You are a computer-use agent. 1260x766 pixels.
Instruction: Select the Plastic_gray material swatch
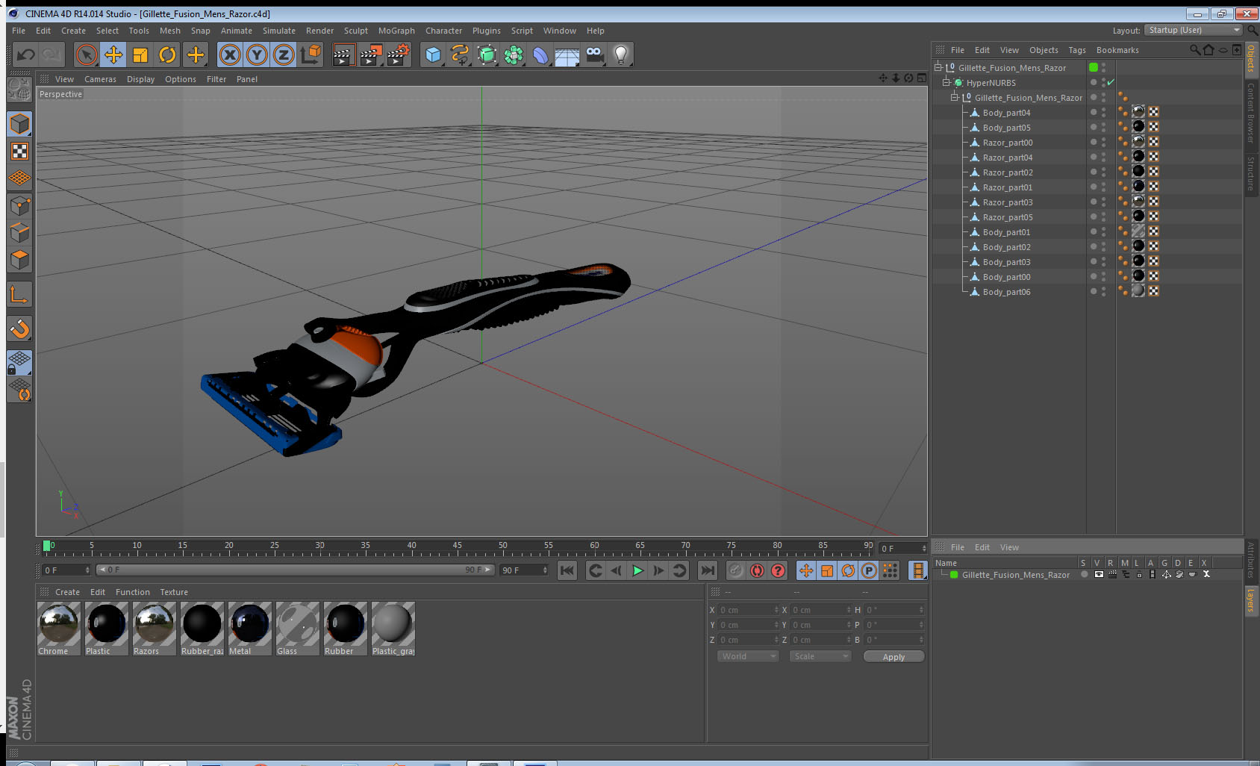coord(393,629)
